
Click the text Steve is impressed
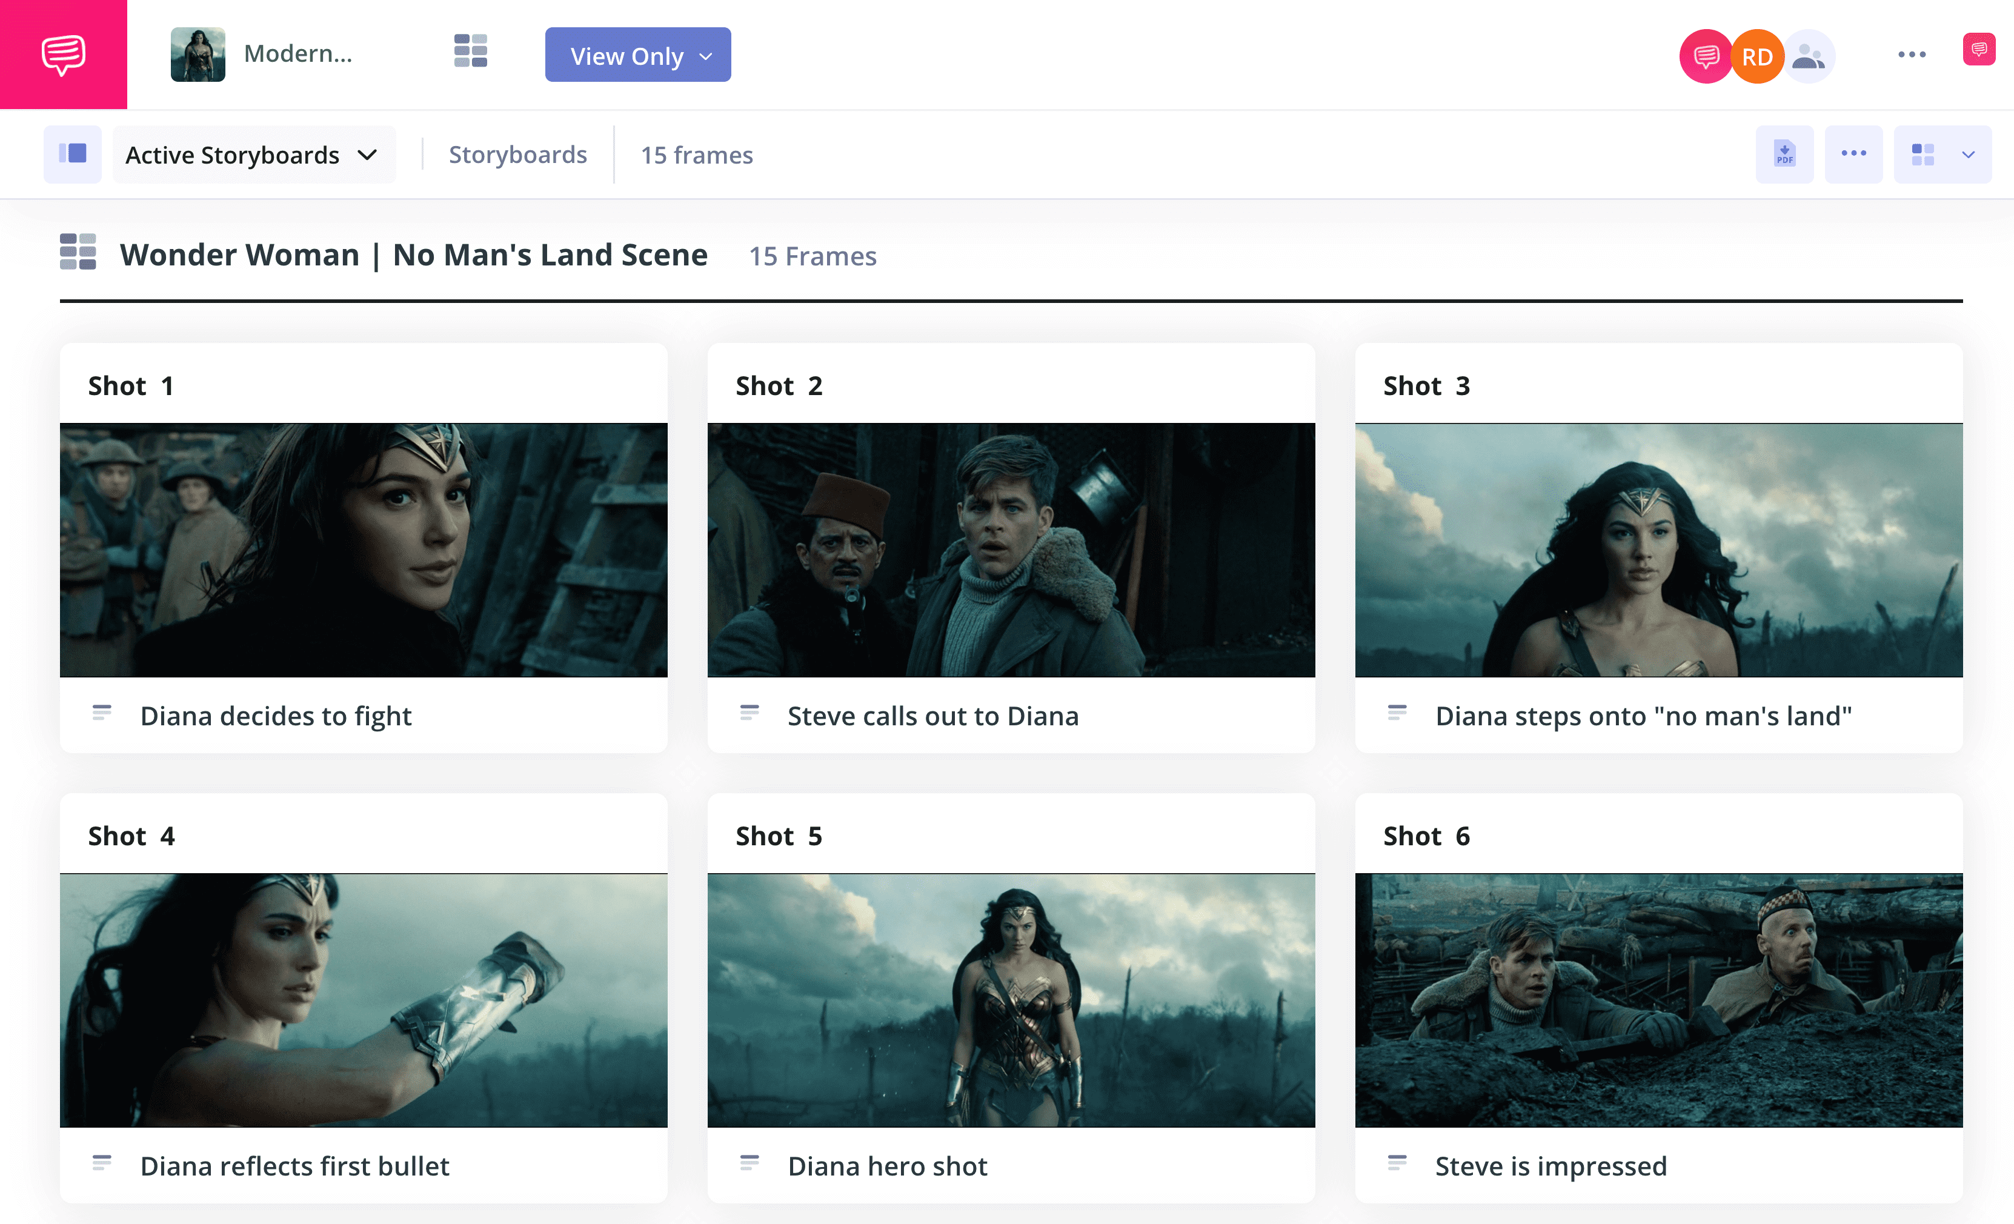pos(1550,1166)
